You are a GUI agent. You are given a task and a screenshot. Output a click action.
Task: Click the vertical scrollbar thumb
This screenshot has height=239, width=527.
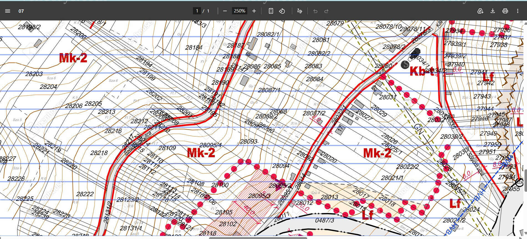click(525, 180)
